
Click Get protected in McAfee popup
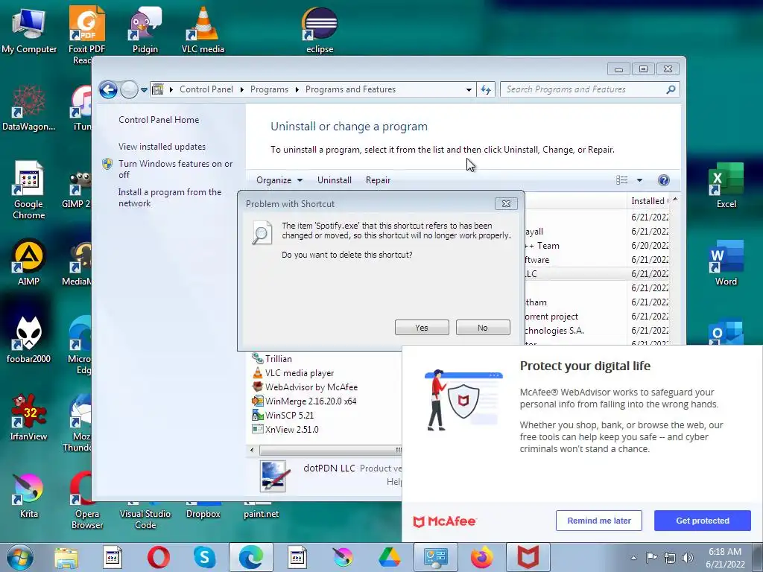[x=703, y=521]
